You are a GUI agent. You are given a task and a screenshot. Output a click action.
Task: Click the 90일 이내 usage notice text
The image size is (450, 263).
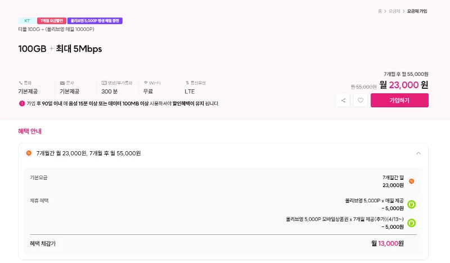point(123,103)
